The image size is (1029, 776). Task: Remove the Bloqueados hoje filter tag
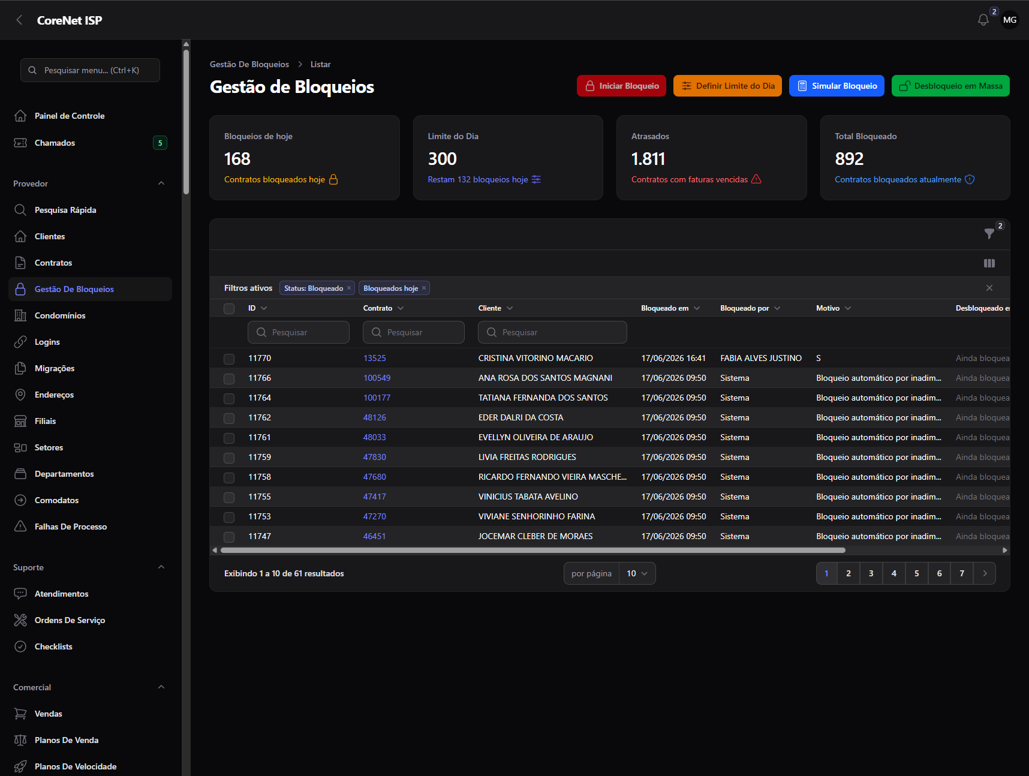point(424,288)
